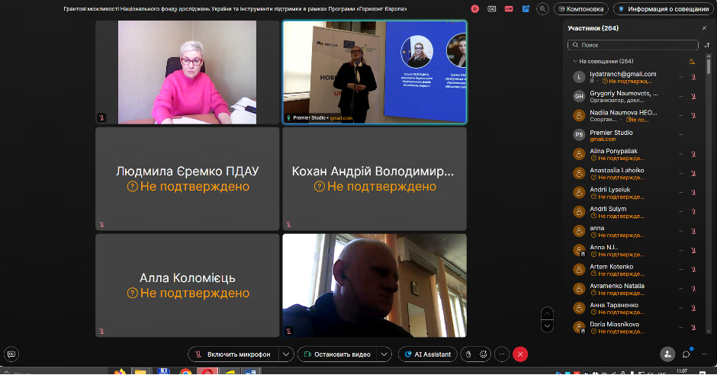Select the Premier Studio video thumbnail
This screenshot has height=375, width=717.
(x=375, y=72)
